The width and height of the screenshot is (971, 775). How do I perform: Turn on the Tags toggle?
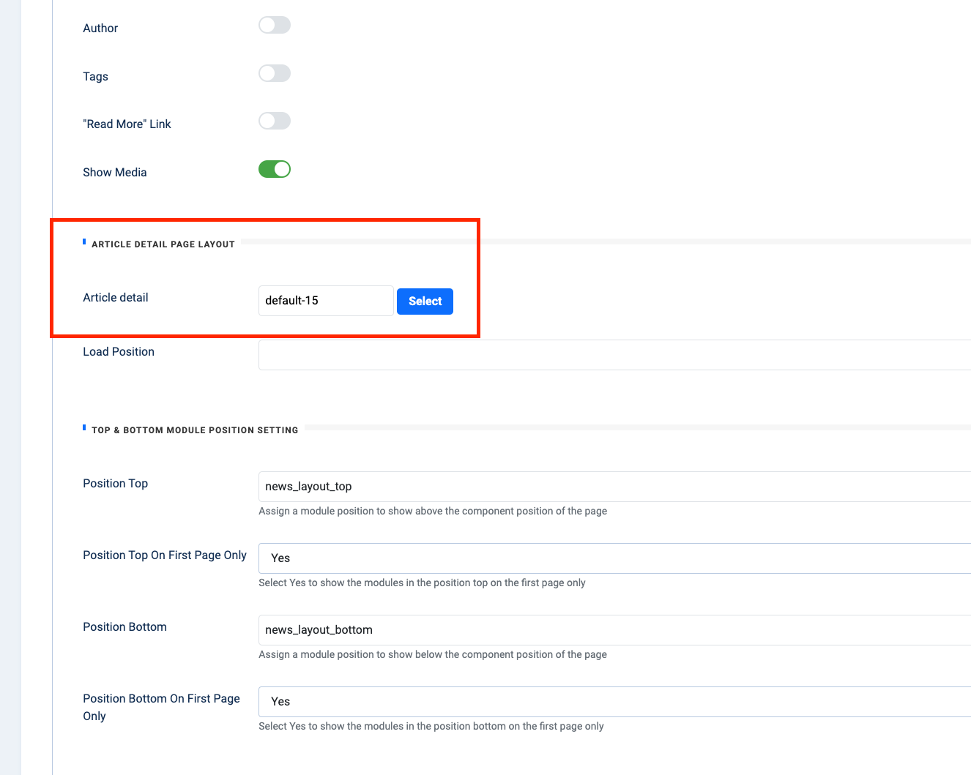pyautogui.click(x=275, y=74)
